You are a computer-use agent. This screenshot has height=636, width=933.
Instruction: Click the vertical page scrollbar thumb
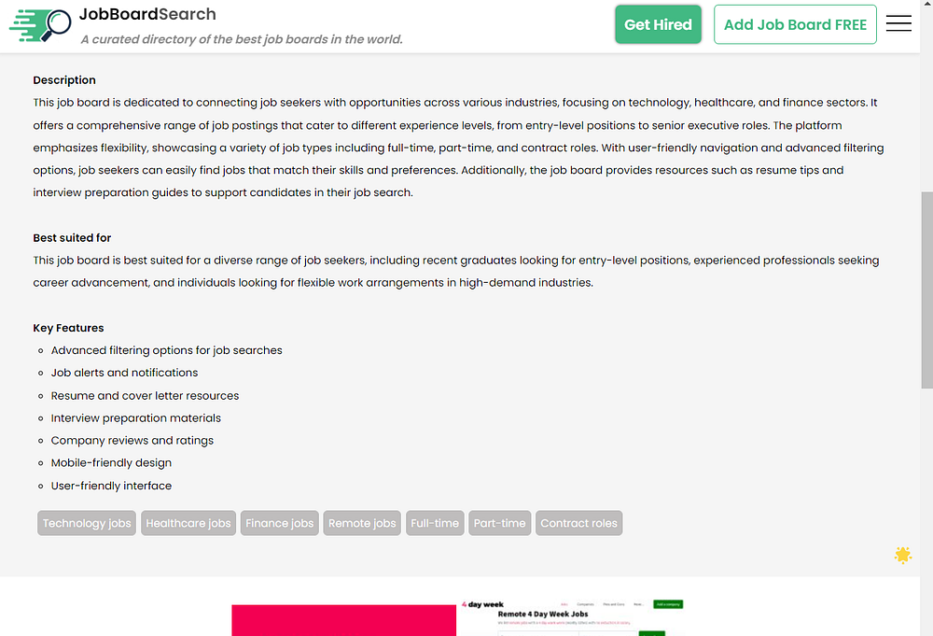(x=926, y=290)
